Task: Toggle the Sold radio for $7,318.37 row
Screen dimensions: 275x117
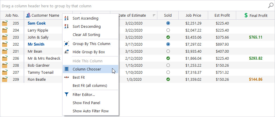Action: point(168,72)
